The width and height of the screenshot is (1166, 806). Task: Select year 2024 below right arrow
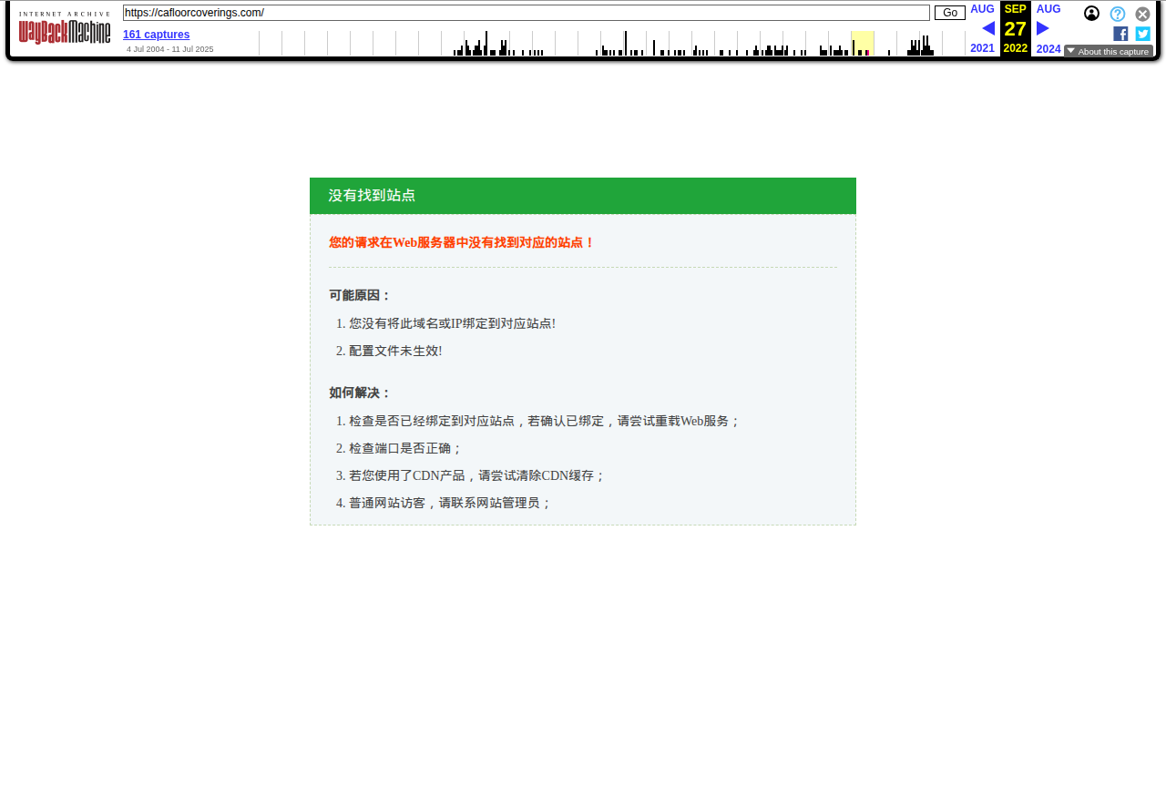[1048, 49]
